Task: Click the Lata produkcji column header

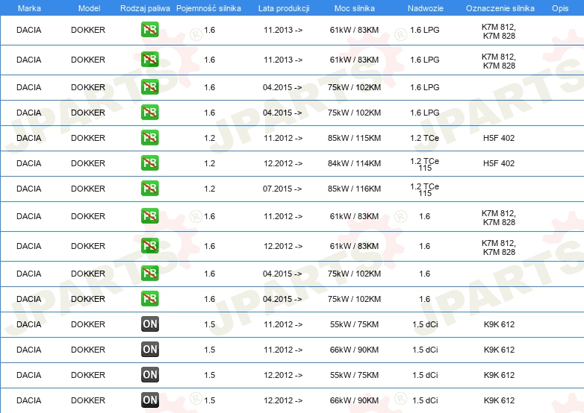Action: 284,8
